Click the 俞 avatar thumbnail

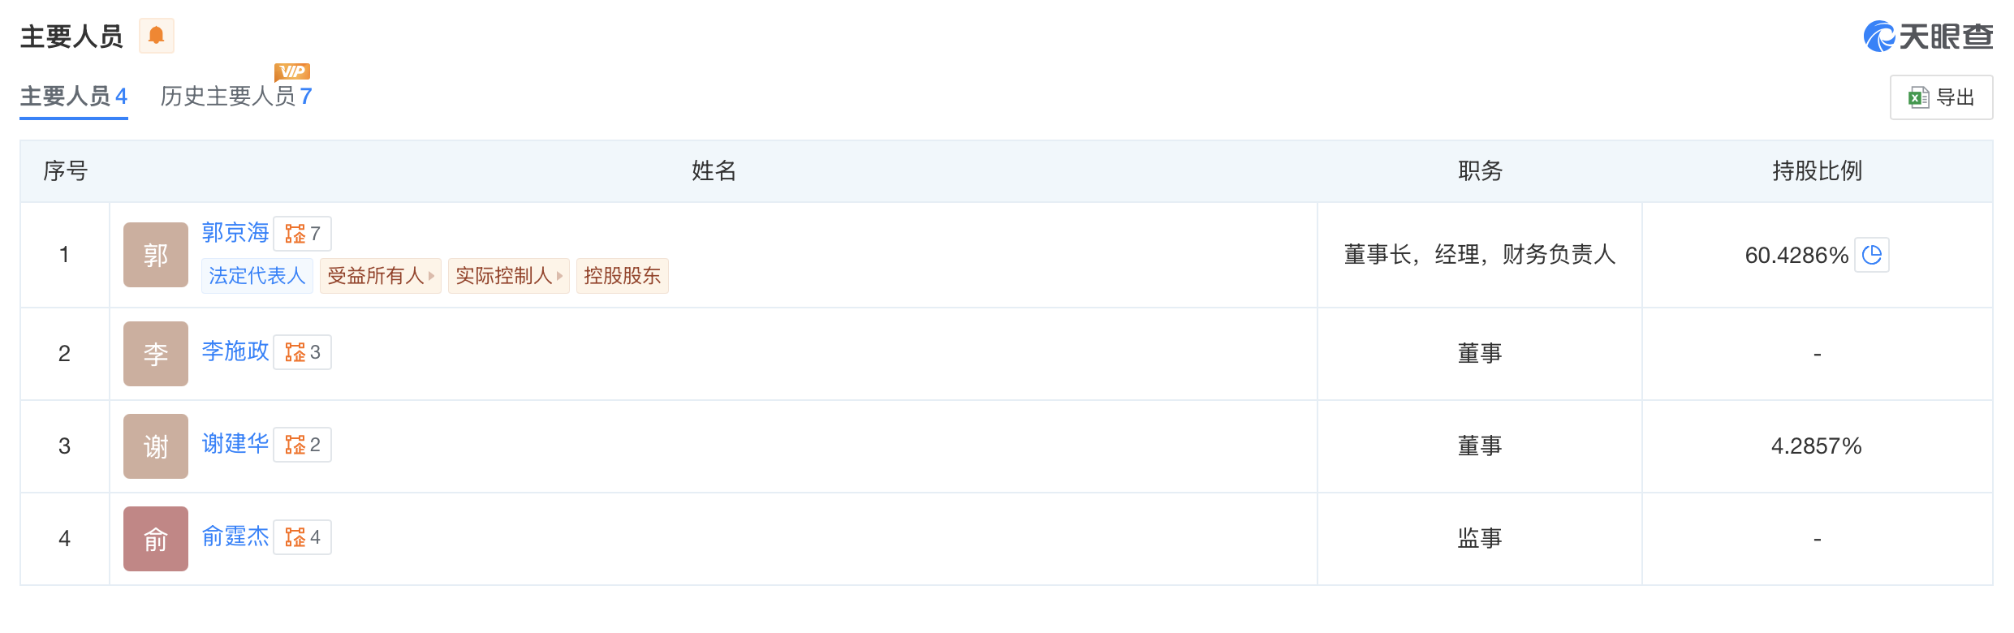pos(156,539)
